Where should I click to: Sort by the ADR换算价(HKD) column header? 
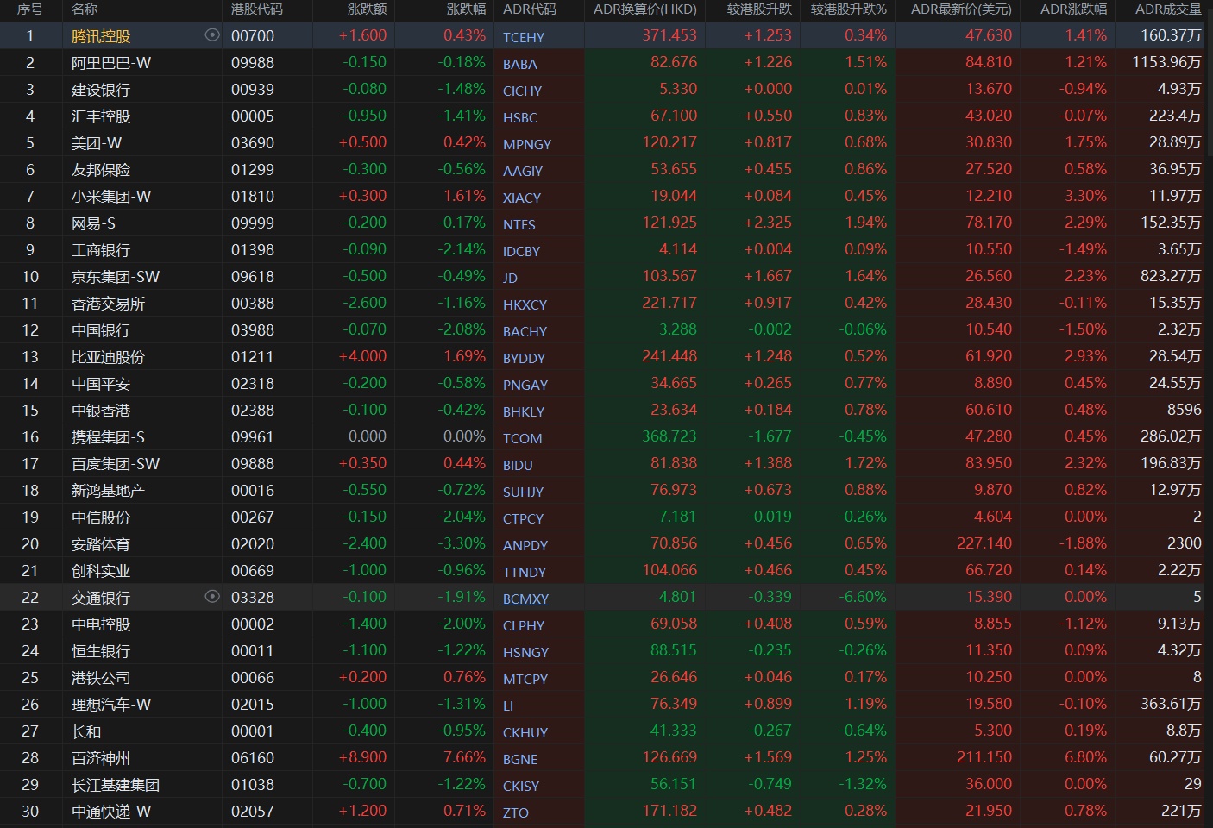(x=645, y=9)
